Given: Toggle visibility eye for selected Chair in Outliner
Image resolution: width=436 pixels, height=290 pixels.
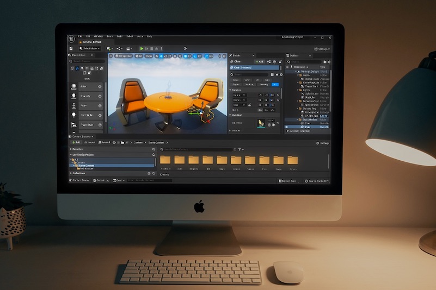Looking at the screenshot, I should 287,127.
